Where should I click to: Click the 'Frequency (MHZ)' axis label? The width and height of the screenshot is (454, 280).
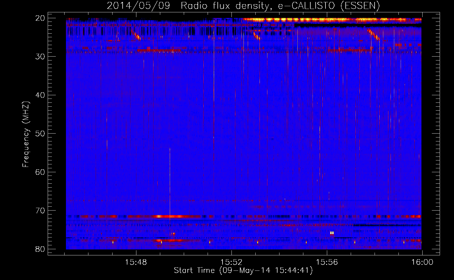(x=26, y=134)
